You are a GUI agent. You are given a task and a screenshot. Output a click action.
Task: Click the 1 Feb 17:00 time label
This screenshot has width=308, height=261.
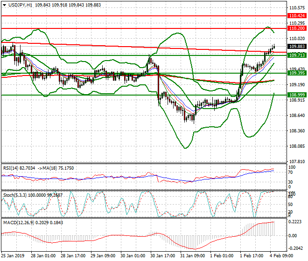point(252,256)
